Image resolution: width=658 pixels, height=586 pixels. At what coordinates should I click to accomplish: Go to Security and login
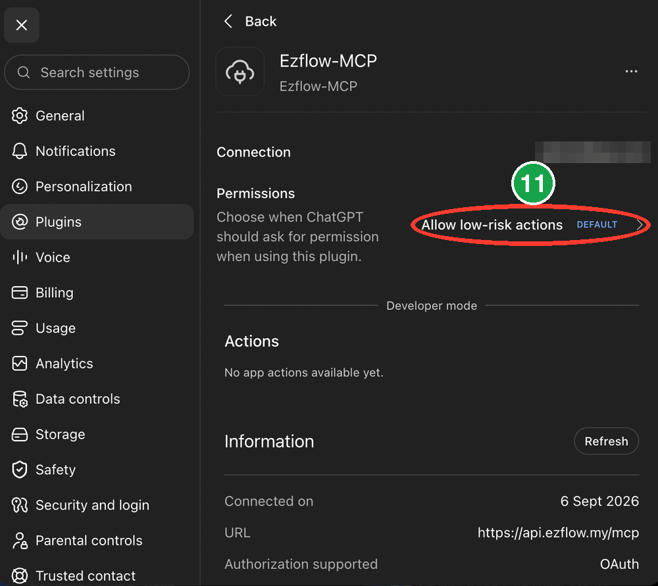97,505
